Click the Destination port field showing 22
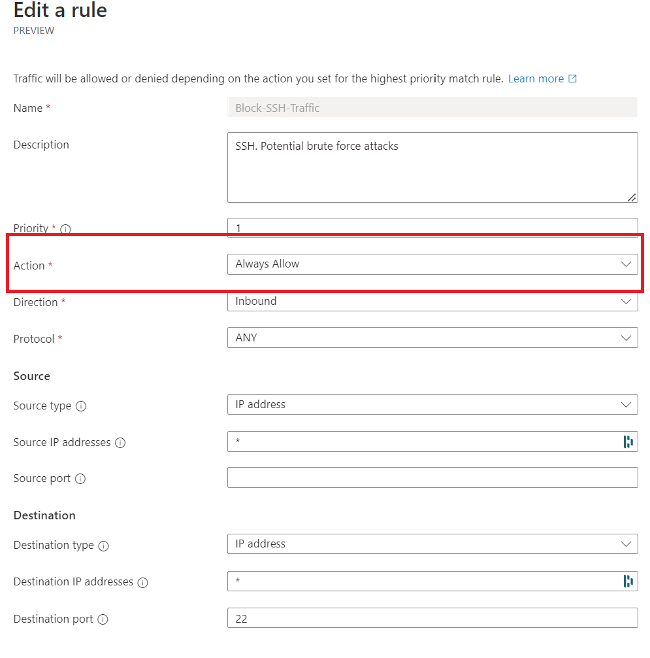 [432, 617]
